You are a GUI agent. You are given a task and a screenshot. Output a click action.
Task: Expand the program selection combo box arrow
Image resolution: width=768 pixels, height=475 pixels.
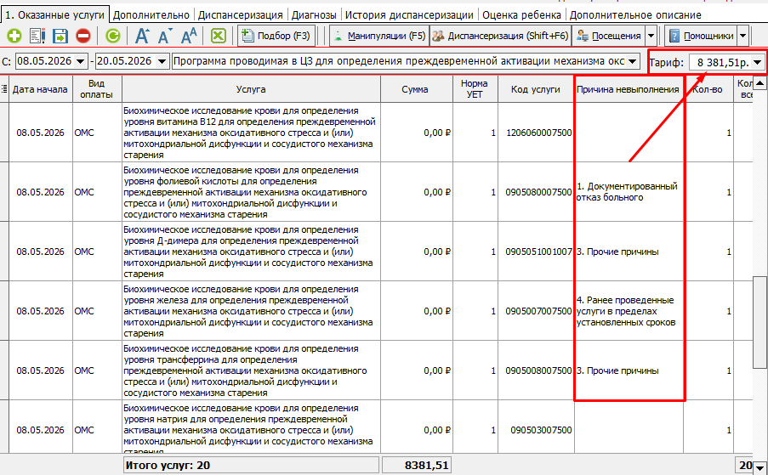[x=633, y=61]
